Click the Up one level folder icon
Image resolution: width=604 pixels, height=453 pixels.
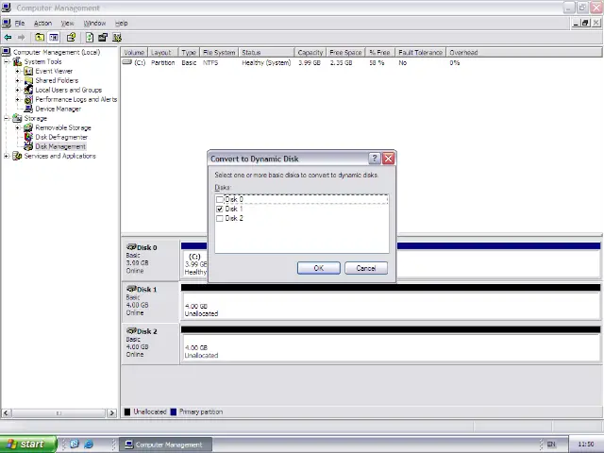pyautogui.click(x=40, y=38)
